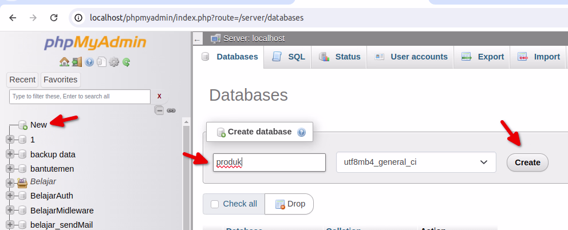
Task: Collapse all navigation tree items icon
Action: pos(159,110)
